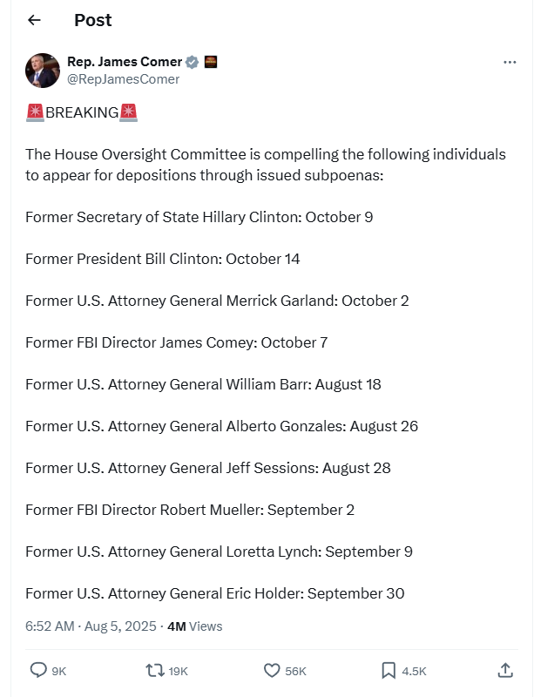Click the siren emoji after BREAKING

coord(129,112)
